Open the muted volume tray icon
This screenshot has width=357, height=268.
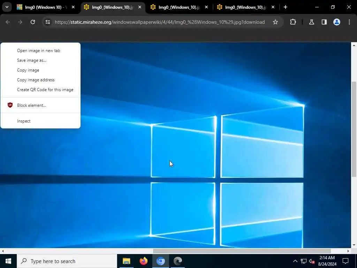pos(312,261)
